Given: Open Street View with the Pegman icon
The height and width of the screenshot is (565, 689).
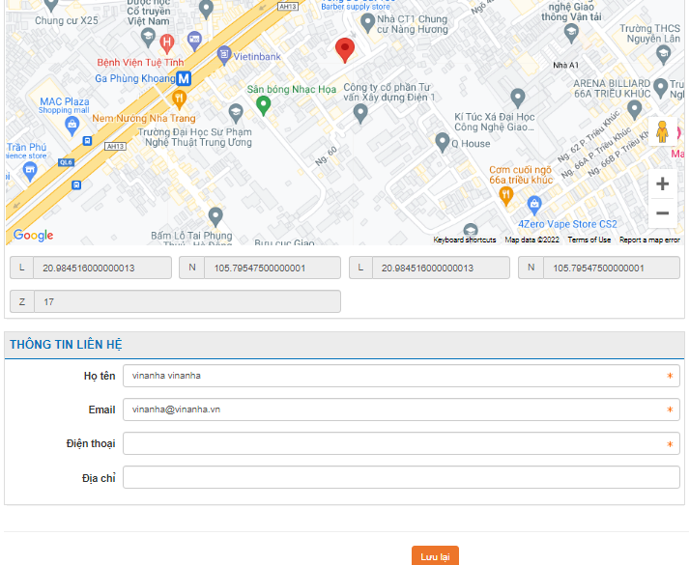Looking at the screenshot, I should point(662,131).
